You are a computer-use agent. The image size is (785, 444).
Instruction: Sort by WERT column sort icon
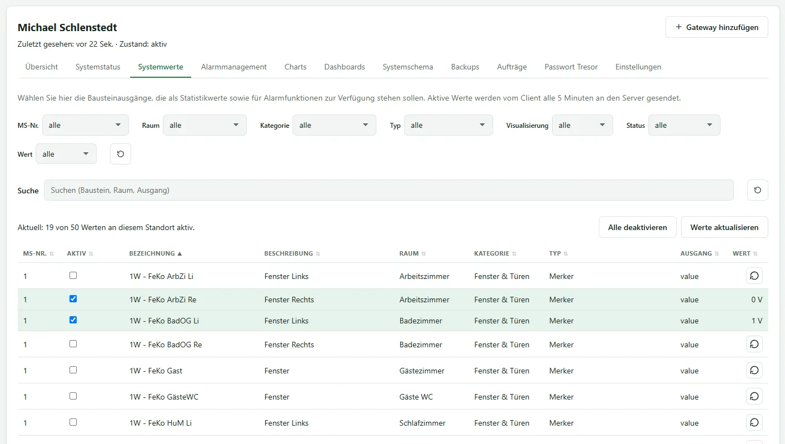point(756,253)
